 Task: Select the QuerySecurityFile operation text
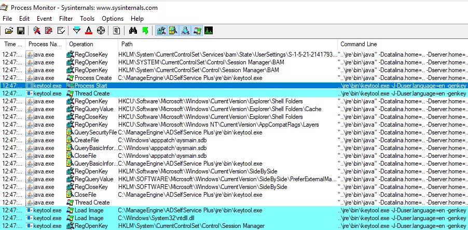point(95,132)
